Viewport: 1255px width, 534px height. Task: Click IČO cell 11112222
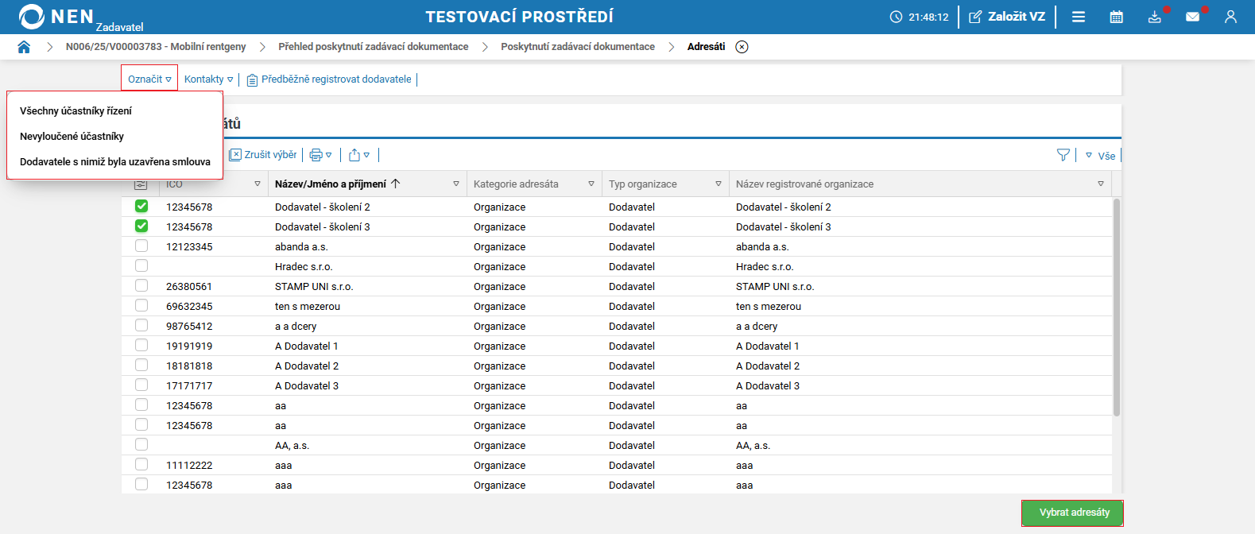pyautogui.click(x=189, y=465)
